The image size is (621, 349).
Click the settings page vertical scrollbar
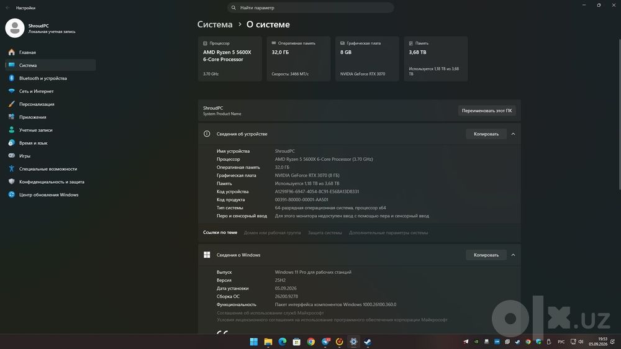(619, 114)
